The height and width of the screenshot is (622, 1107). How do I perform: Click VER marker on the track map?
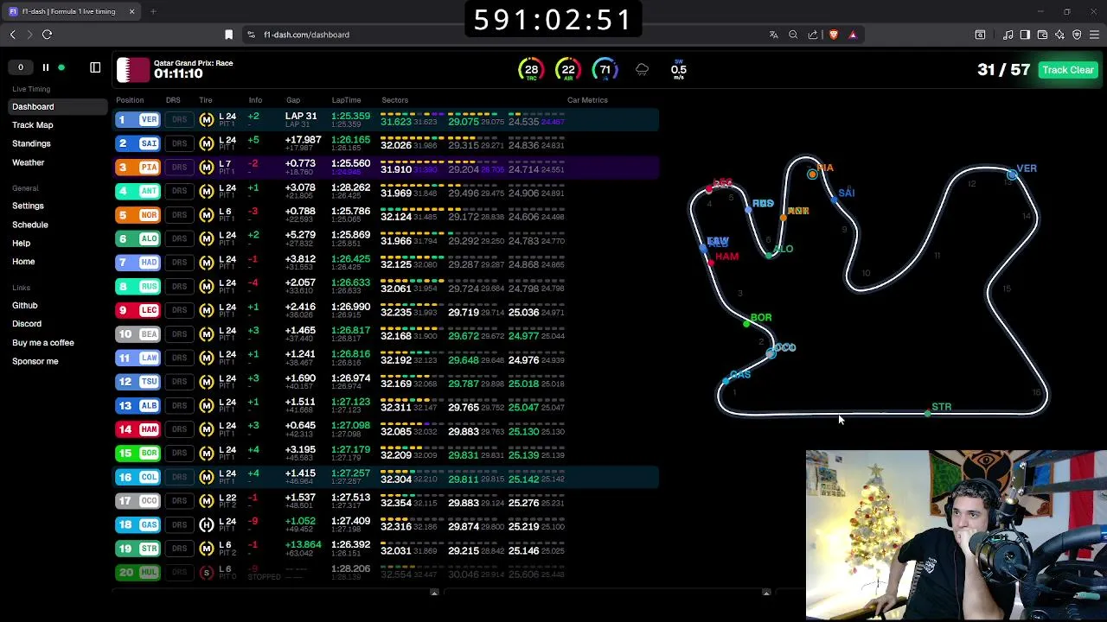click(x=1012, y=175)
